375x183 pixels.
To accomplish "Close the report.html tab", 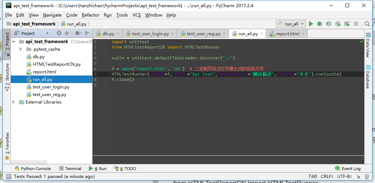I will tap(303, 34).
